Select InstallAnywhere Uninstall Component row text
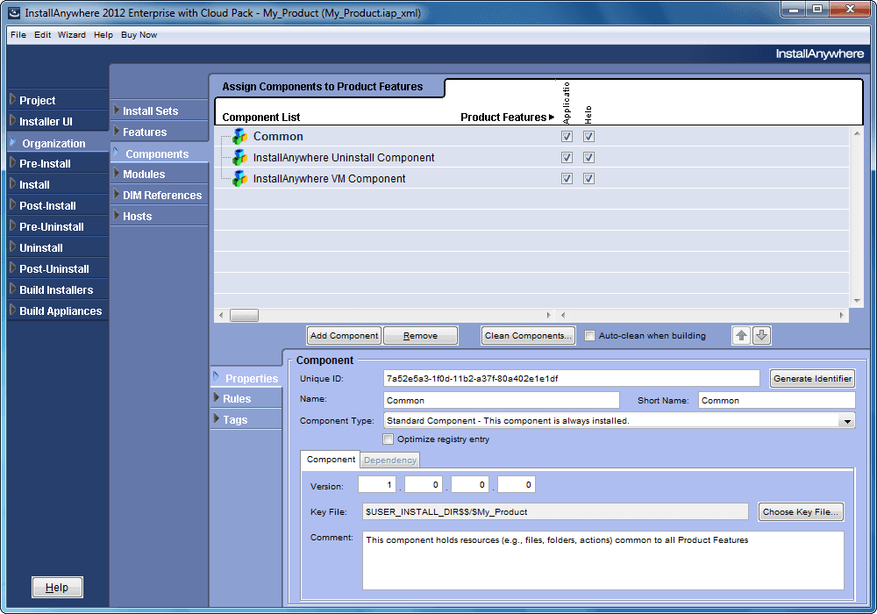The height and width of the screenshot is (614, 877). point(344,158)
